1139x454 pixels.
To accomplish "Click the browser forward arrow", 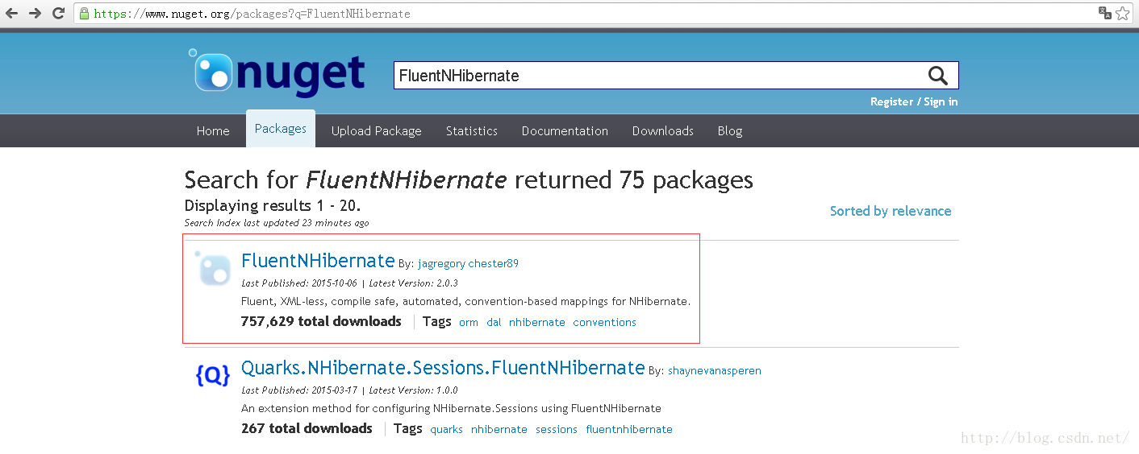I will tap(35, 14).
